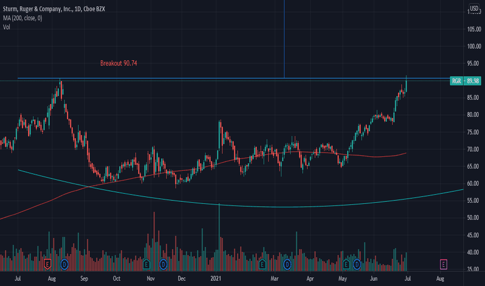Viewport: 485px width, 286px height.
Task: Open the dividend D marker in August 2020
Action: tap(65, 264)
